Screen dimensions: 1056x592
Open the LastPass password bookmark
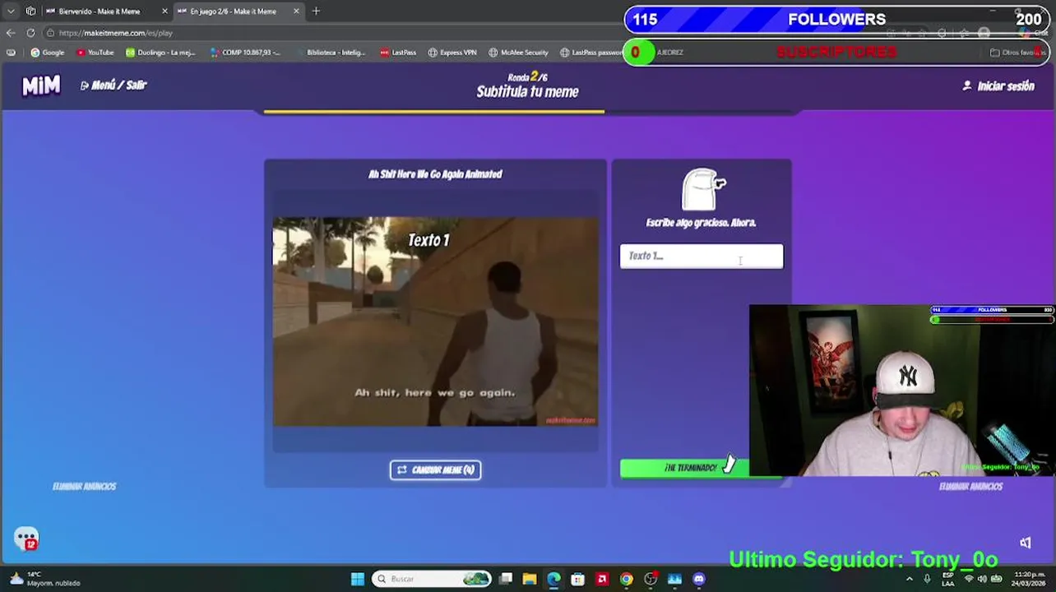pyautogui.click(x=591, y=53)
